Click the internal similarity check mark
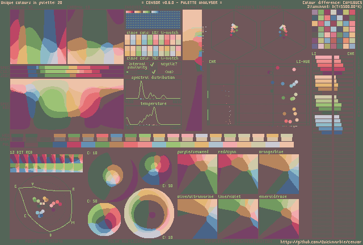This screenshot has height=245, width=363. click(x=152, y=64)
